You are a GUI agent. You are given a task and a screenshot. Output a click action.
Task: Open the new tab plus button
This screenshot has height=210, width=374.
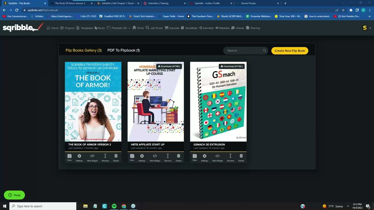(285, 3)
